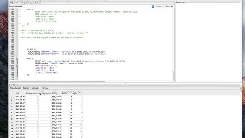Click inside the Scratch pad text area

coord(209,42)
